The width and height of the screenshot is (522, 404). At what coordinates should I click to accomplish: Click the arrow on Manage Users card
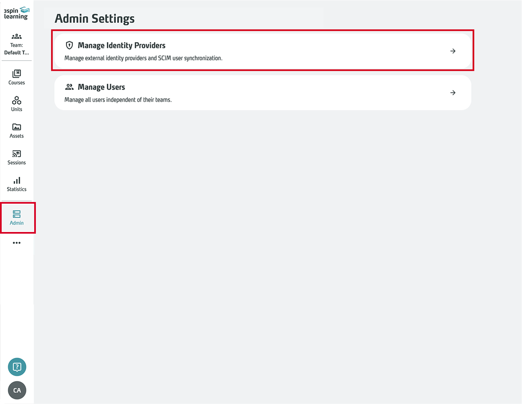point(453,92)
